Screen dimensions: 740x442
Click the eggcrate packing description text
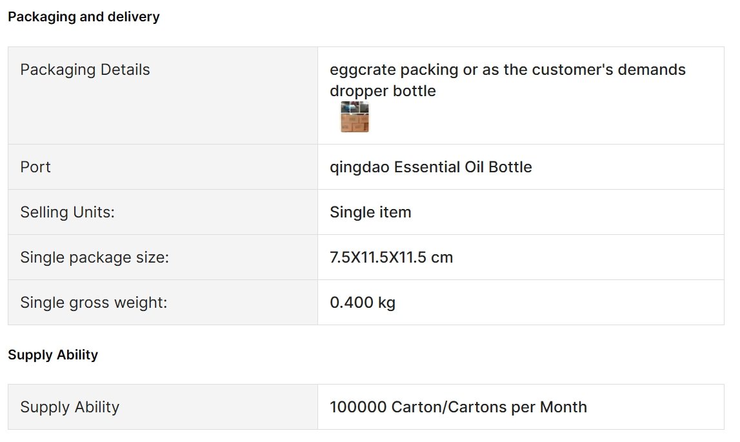(507, 70)
